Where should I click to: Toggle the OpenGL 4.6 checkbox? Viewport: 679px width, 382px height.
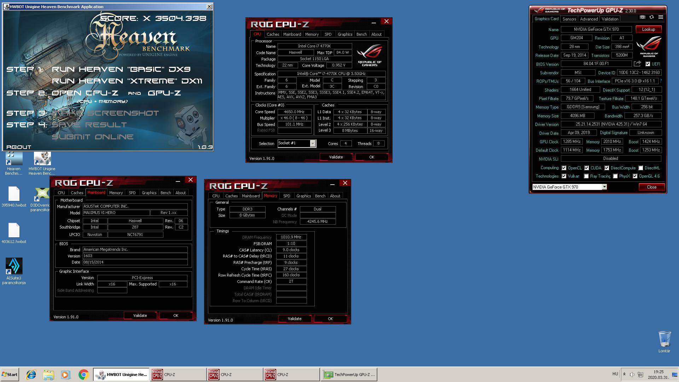point(635,176)
